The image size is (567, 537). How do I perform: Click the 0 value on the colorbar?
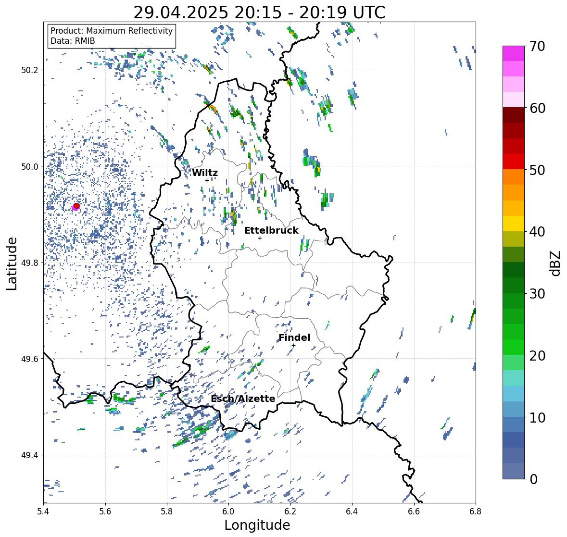(x=534, y=479)
